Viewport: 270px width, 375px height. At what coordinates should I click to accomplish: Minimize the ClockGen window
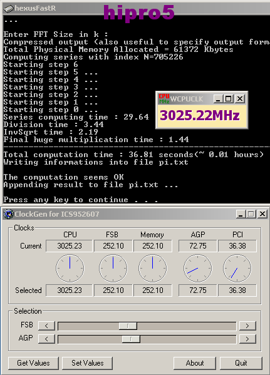pos(241,214)
